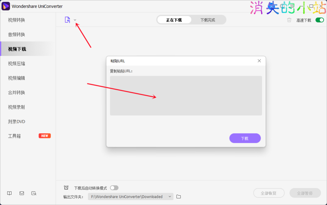This screenshot has height=205, width=327.
Task: Switch to the 下载完成 tab
Action: [x=208, y=20]
